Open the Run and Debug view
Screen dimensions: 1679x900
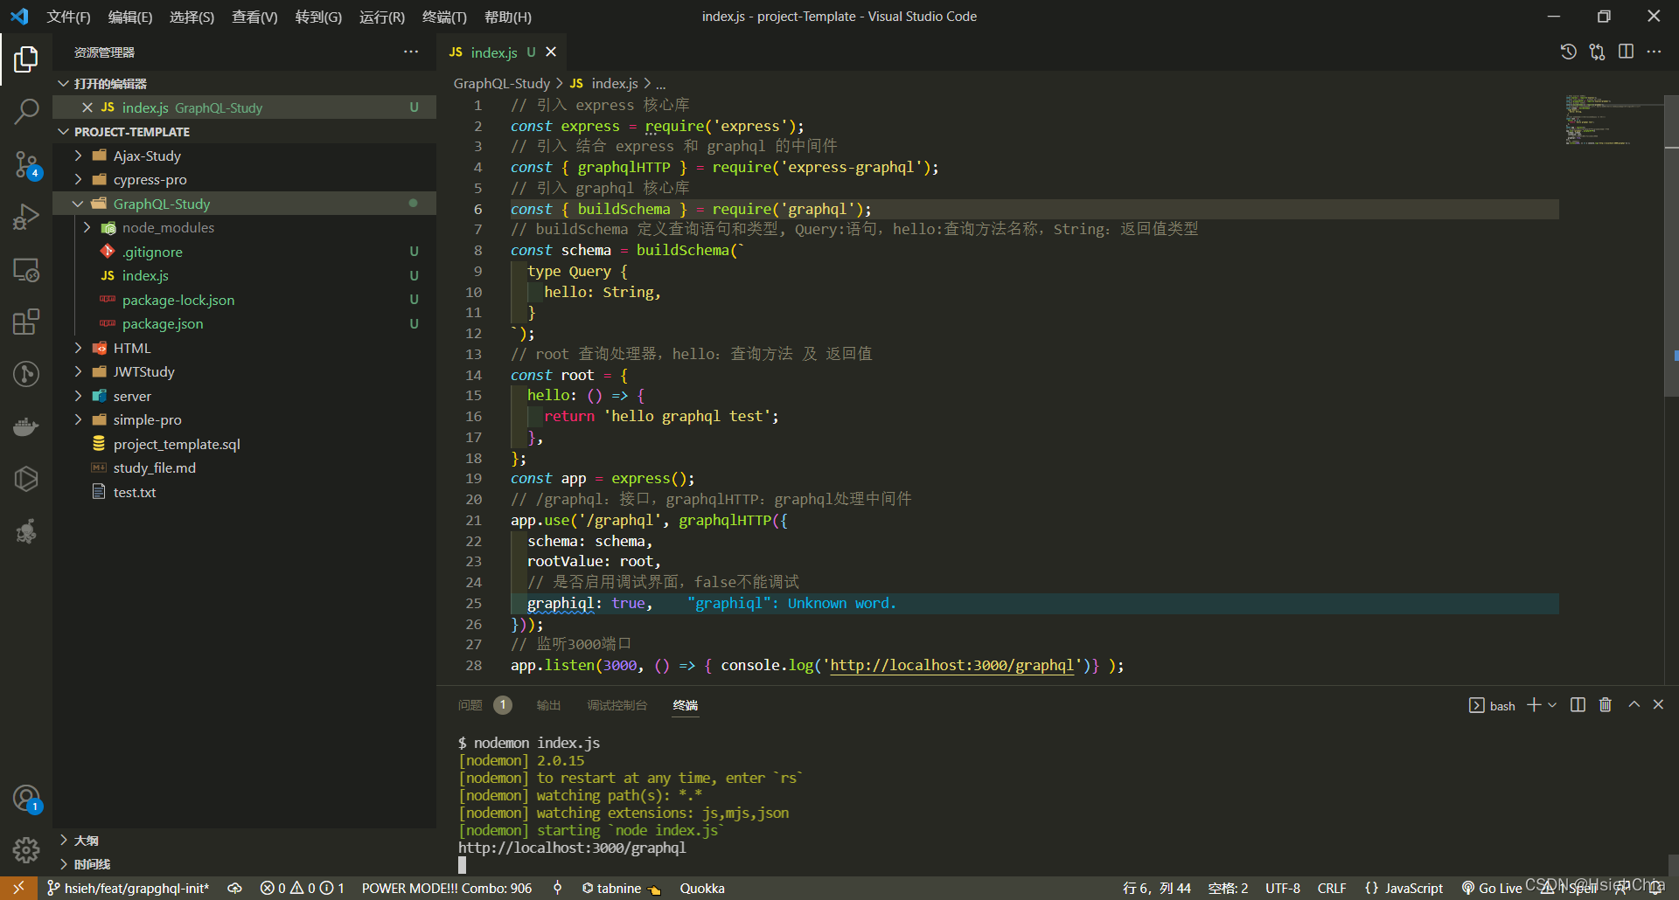(x=26, y=217)
